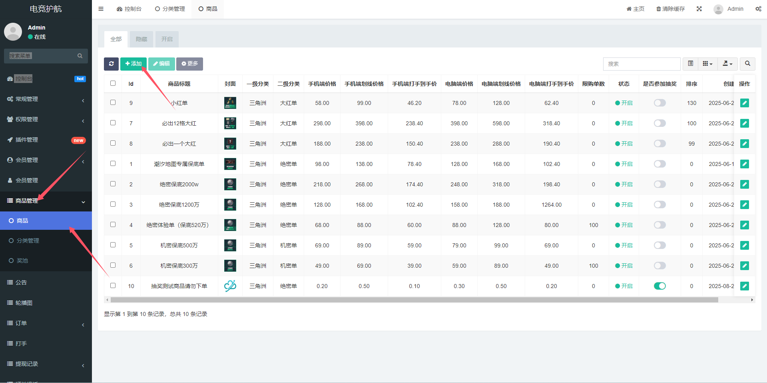This screenshot has height=383, width=767.
Task: Click the table search magnifier button
Action: (747, 64)
